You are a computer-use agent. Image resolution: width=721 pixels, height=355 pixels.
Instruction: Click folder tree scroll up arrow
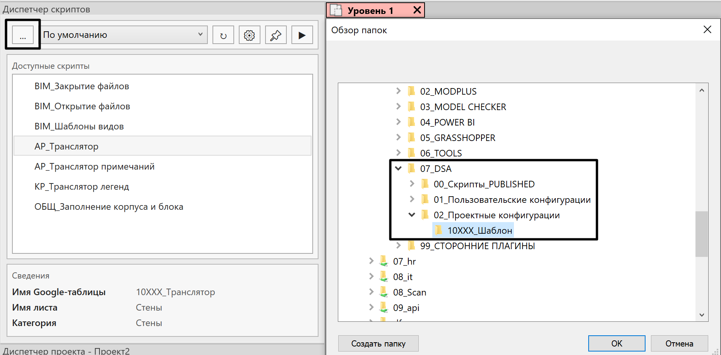click(x=702, y=90)
